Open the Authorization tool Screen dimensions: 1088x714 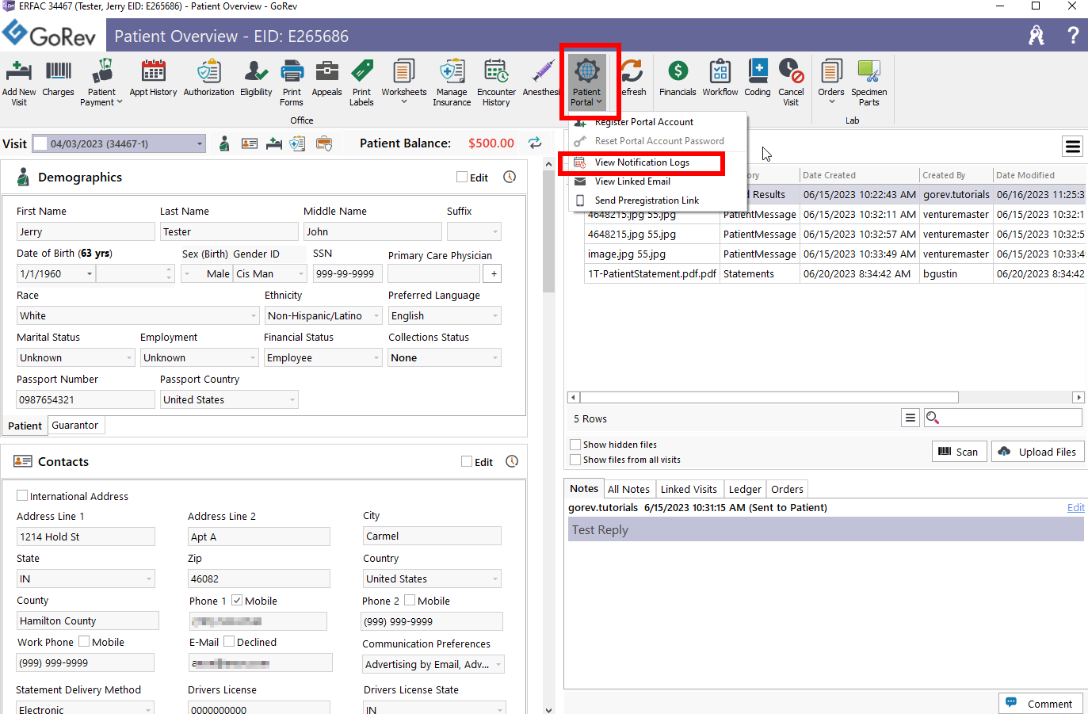coord(208,78)
